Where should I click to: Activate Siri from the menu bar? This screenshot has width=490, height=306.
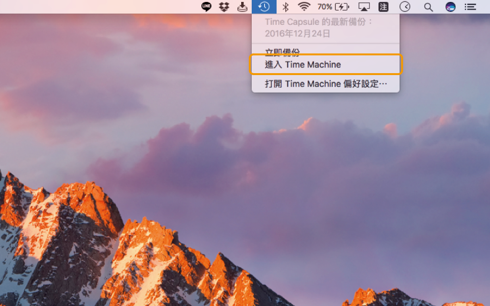pos(450,7)
